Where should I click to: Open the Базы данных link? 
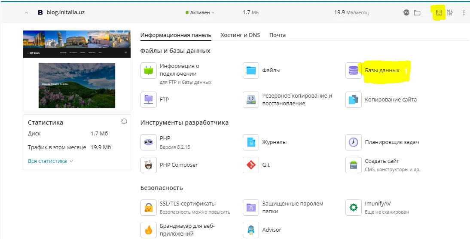click(x=382, y=70)
